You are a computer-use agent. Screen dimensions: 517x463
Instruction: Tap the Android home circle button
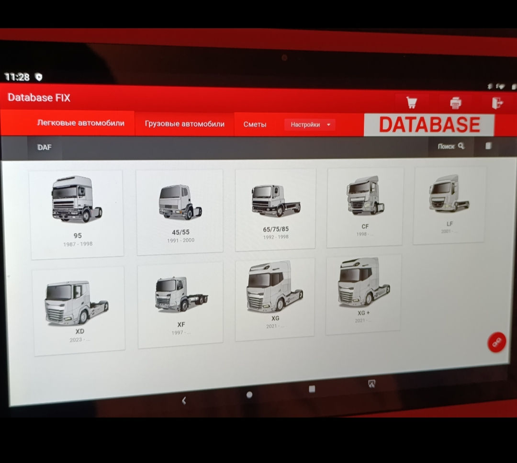pyautogui.click(x=249, y=395)
